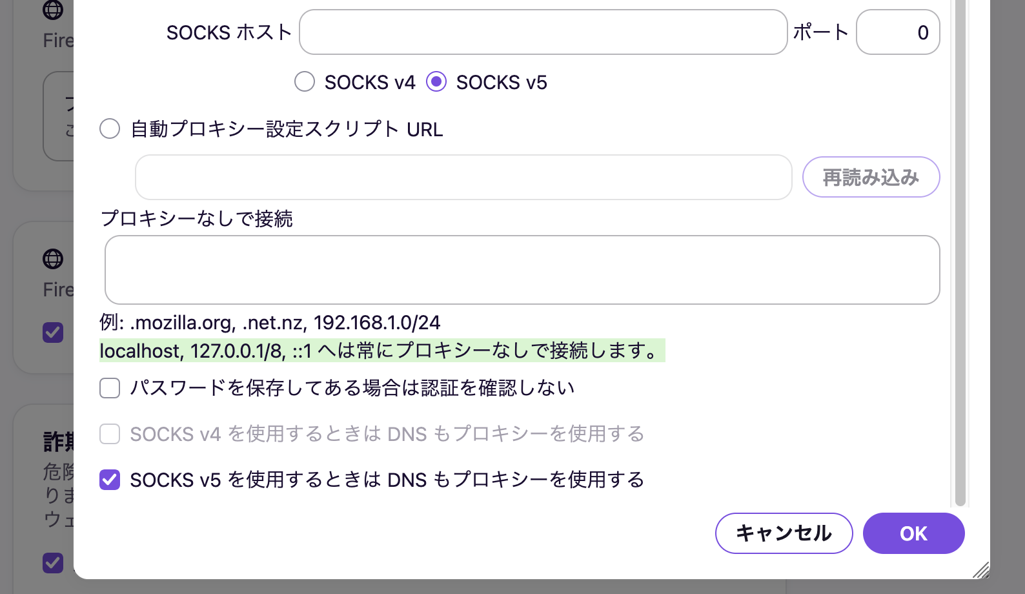The width and height of the screenshot is (1025, 594).
Task: Choose 自動プロキシー設定スクリプト URL option
Action: tap(110, 128)
